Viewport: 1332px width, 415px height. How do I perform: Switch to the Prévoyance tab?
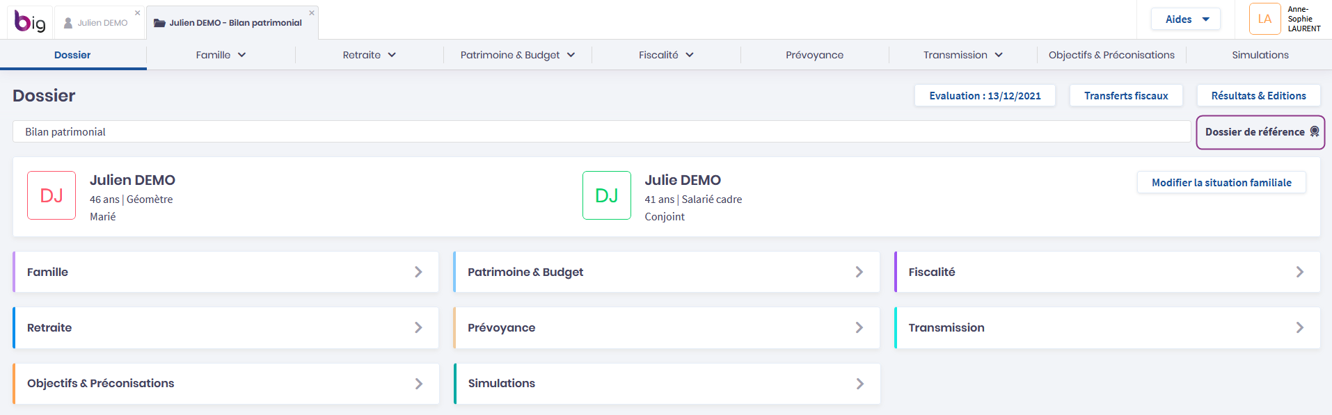(x=814, y=55)
